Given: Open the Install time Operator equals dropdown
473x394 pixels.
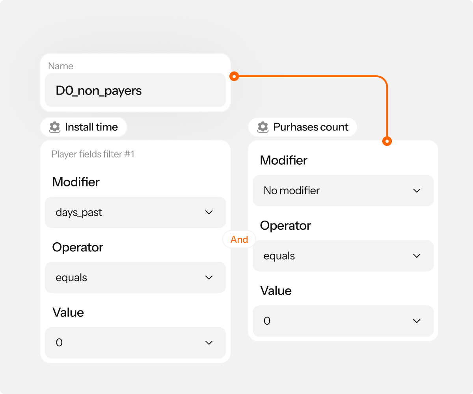Looking at the screenshot, I should (135, 277).
